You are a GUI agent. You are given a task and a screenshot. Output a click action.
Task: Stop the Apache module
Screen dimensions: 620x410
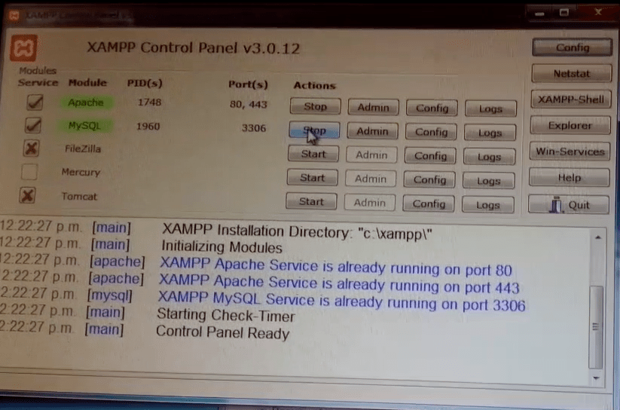point(315,106)
